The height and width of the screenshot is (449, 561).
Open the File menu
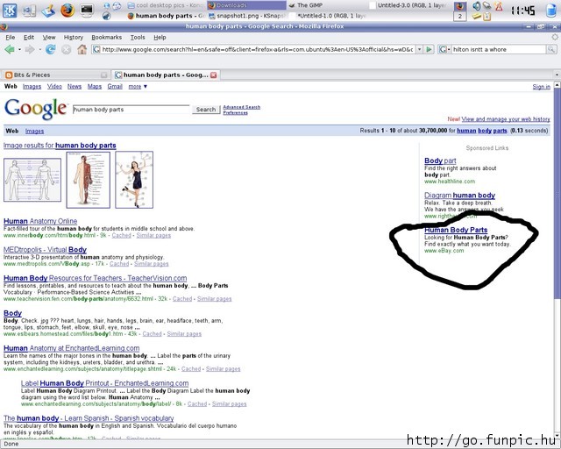(x=10, y=37)
